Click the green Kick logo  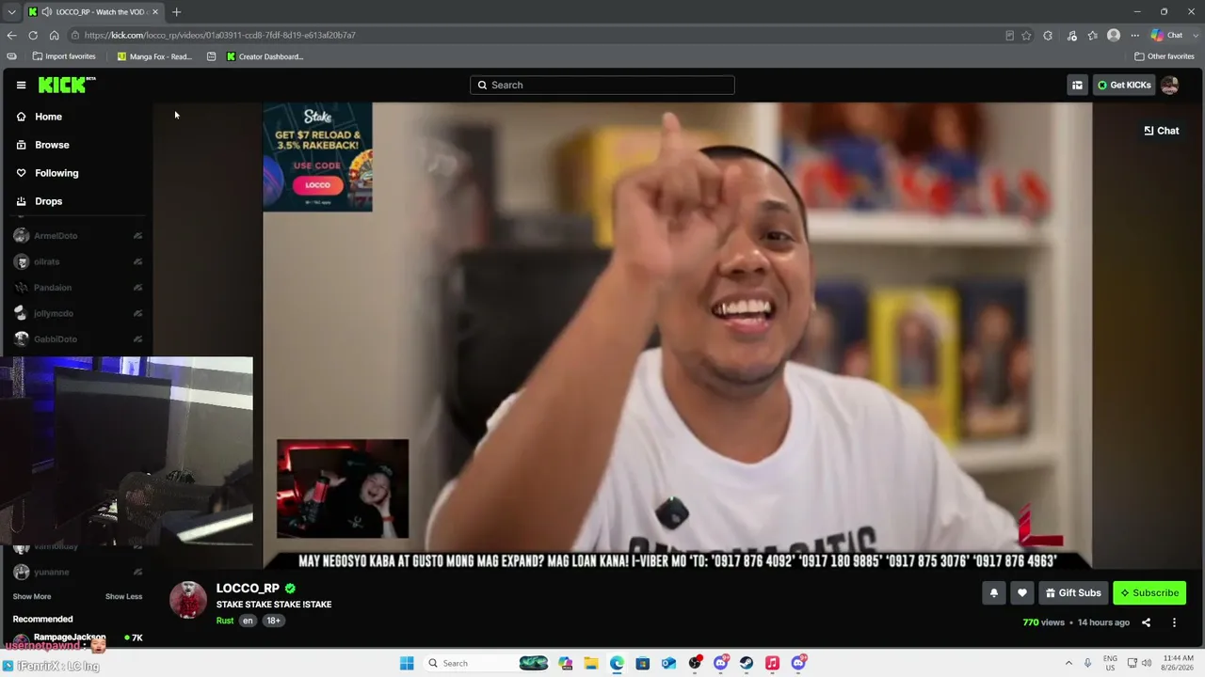point(66,86)
